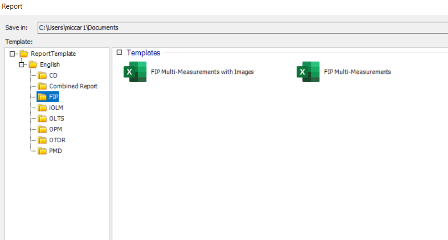Screen dimensions: 448x240
Task: Select the OPM folder in tree
Action: click(x=56, y=129)
